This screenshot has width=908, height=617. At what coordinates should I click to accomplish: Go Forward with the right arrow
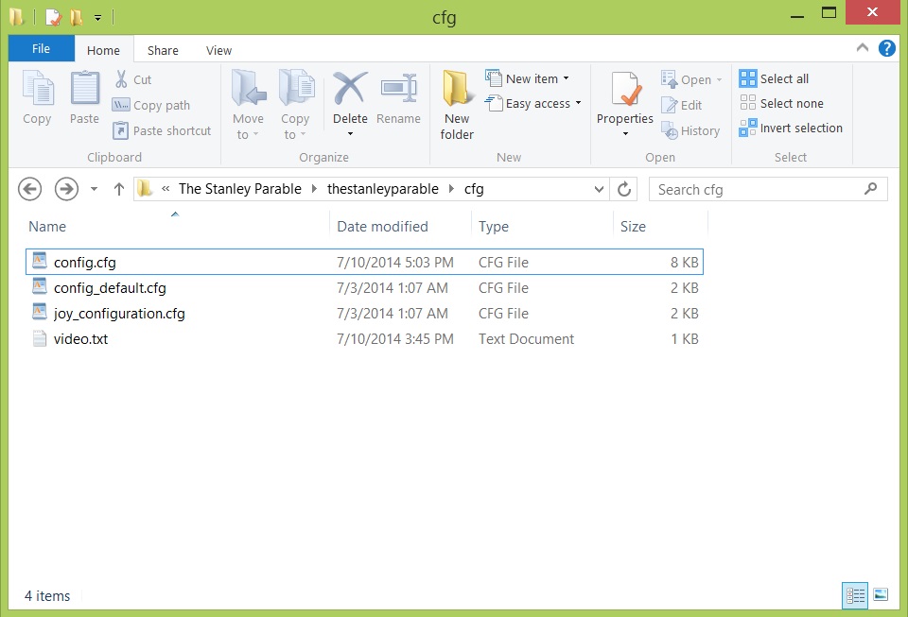pyautogui.click(x=66, y=189)
